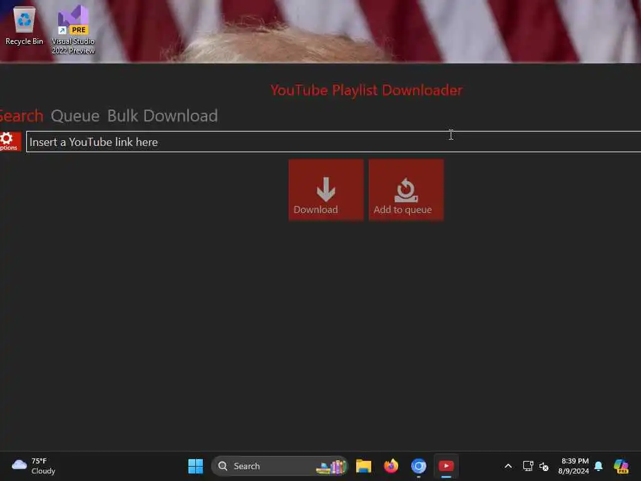Open the weather widget showing 75°F
641x481 pixels.
[34, 466]
